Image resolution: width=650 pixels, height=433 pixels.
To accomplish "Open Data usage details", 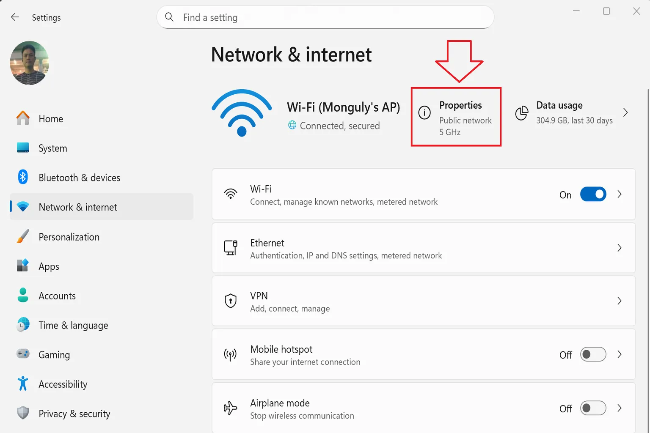I will [571, 113].
